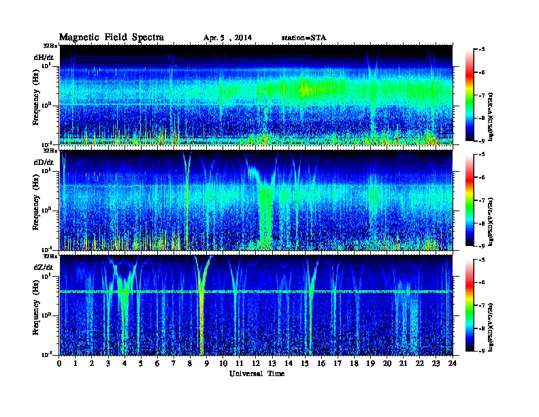
Task: Click the "-7" tick on dH/dt color bar
Action: 482,95
